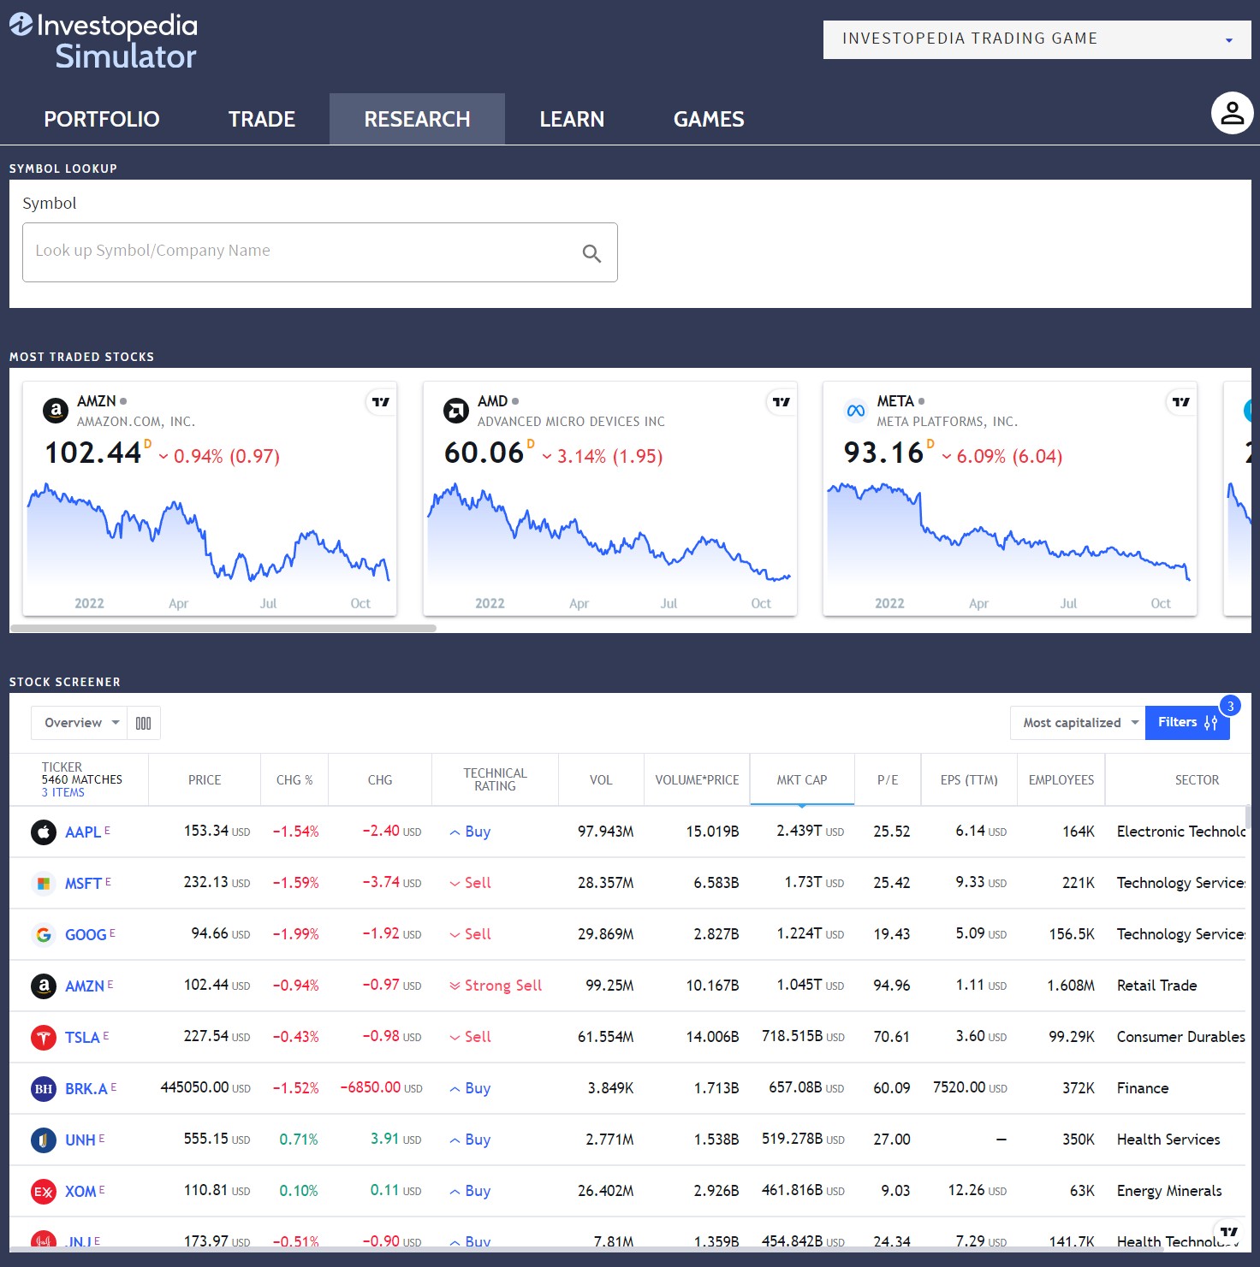The image size is (1260, 1267).
Task: Sort by the SECTOR column header
Action: pyautogui.click(x=1197, y=779)
